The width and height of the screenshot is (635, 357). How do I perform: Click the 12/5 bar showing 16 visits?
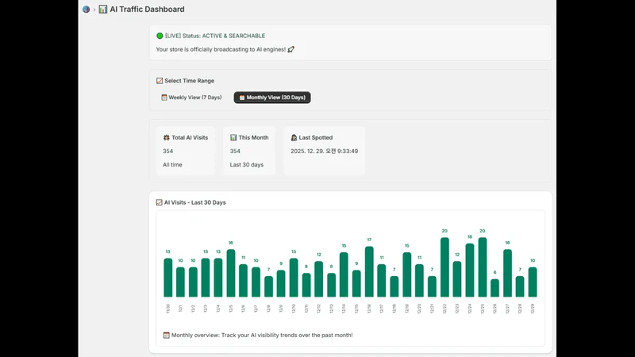point(231,273)
